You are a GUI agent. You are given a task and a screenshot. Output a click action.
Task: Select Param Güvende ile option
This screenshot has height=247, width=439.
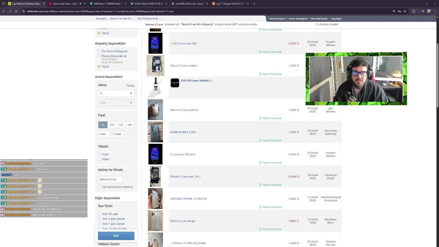coord(99,56)
